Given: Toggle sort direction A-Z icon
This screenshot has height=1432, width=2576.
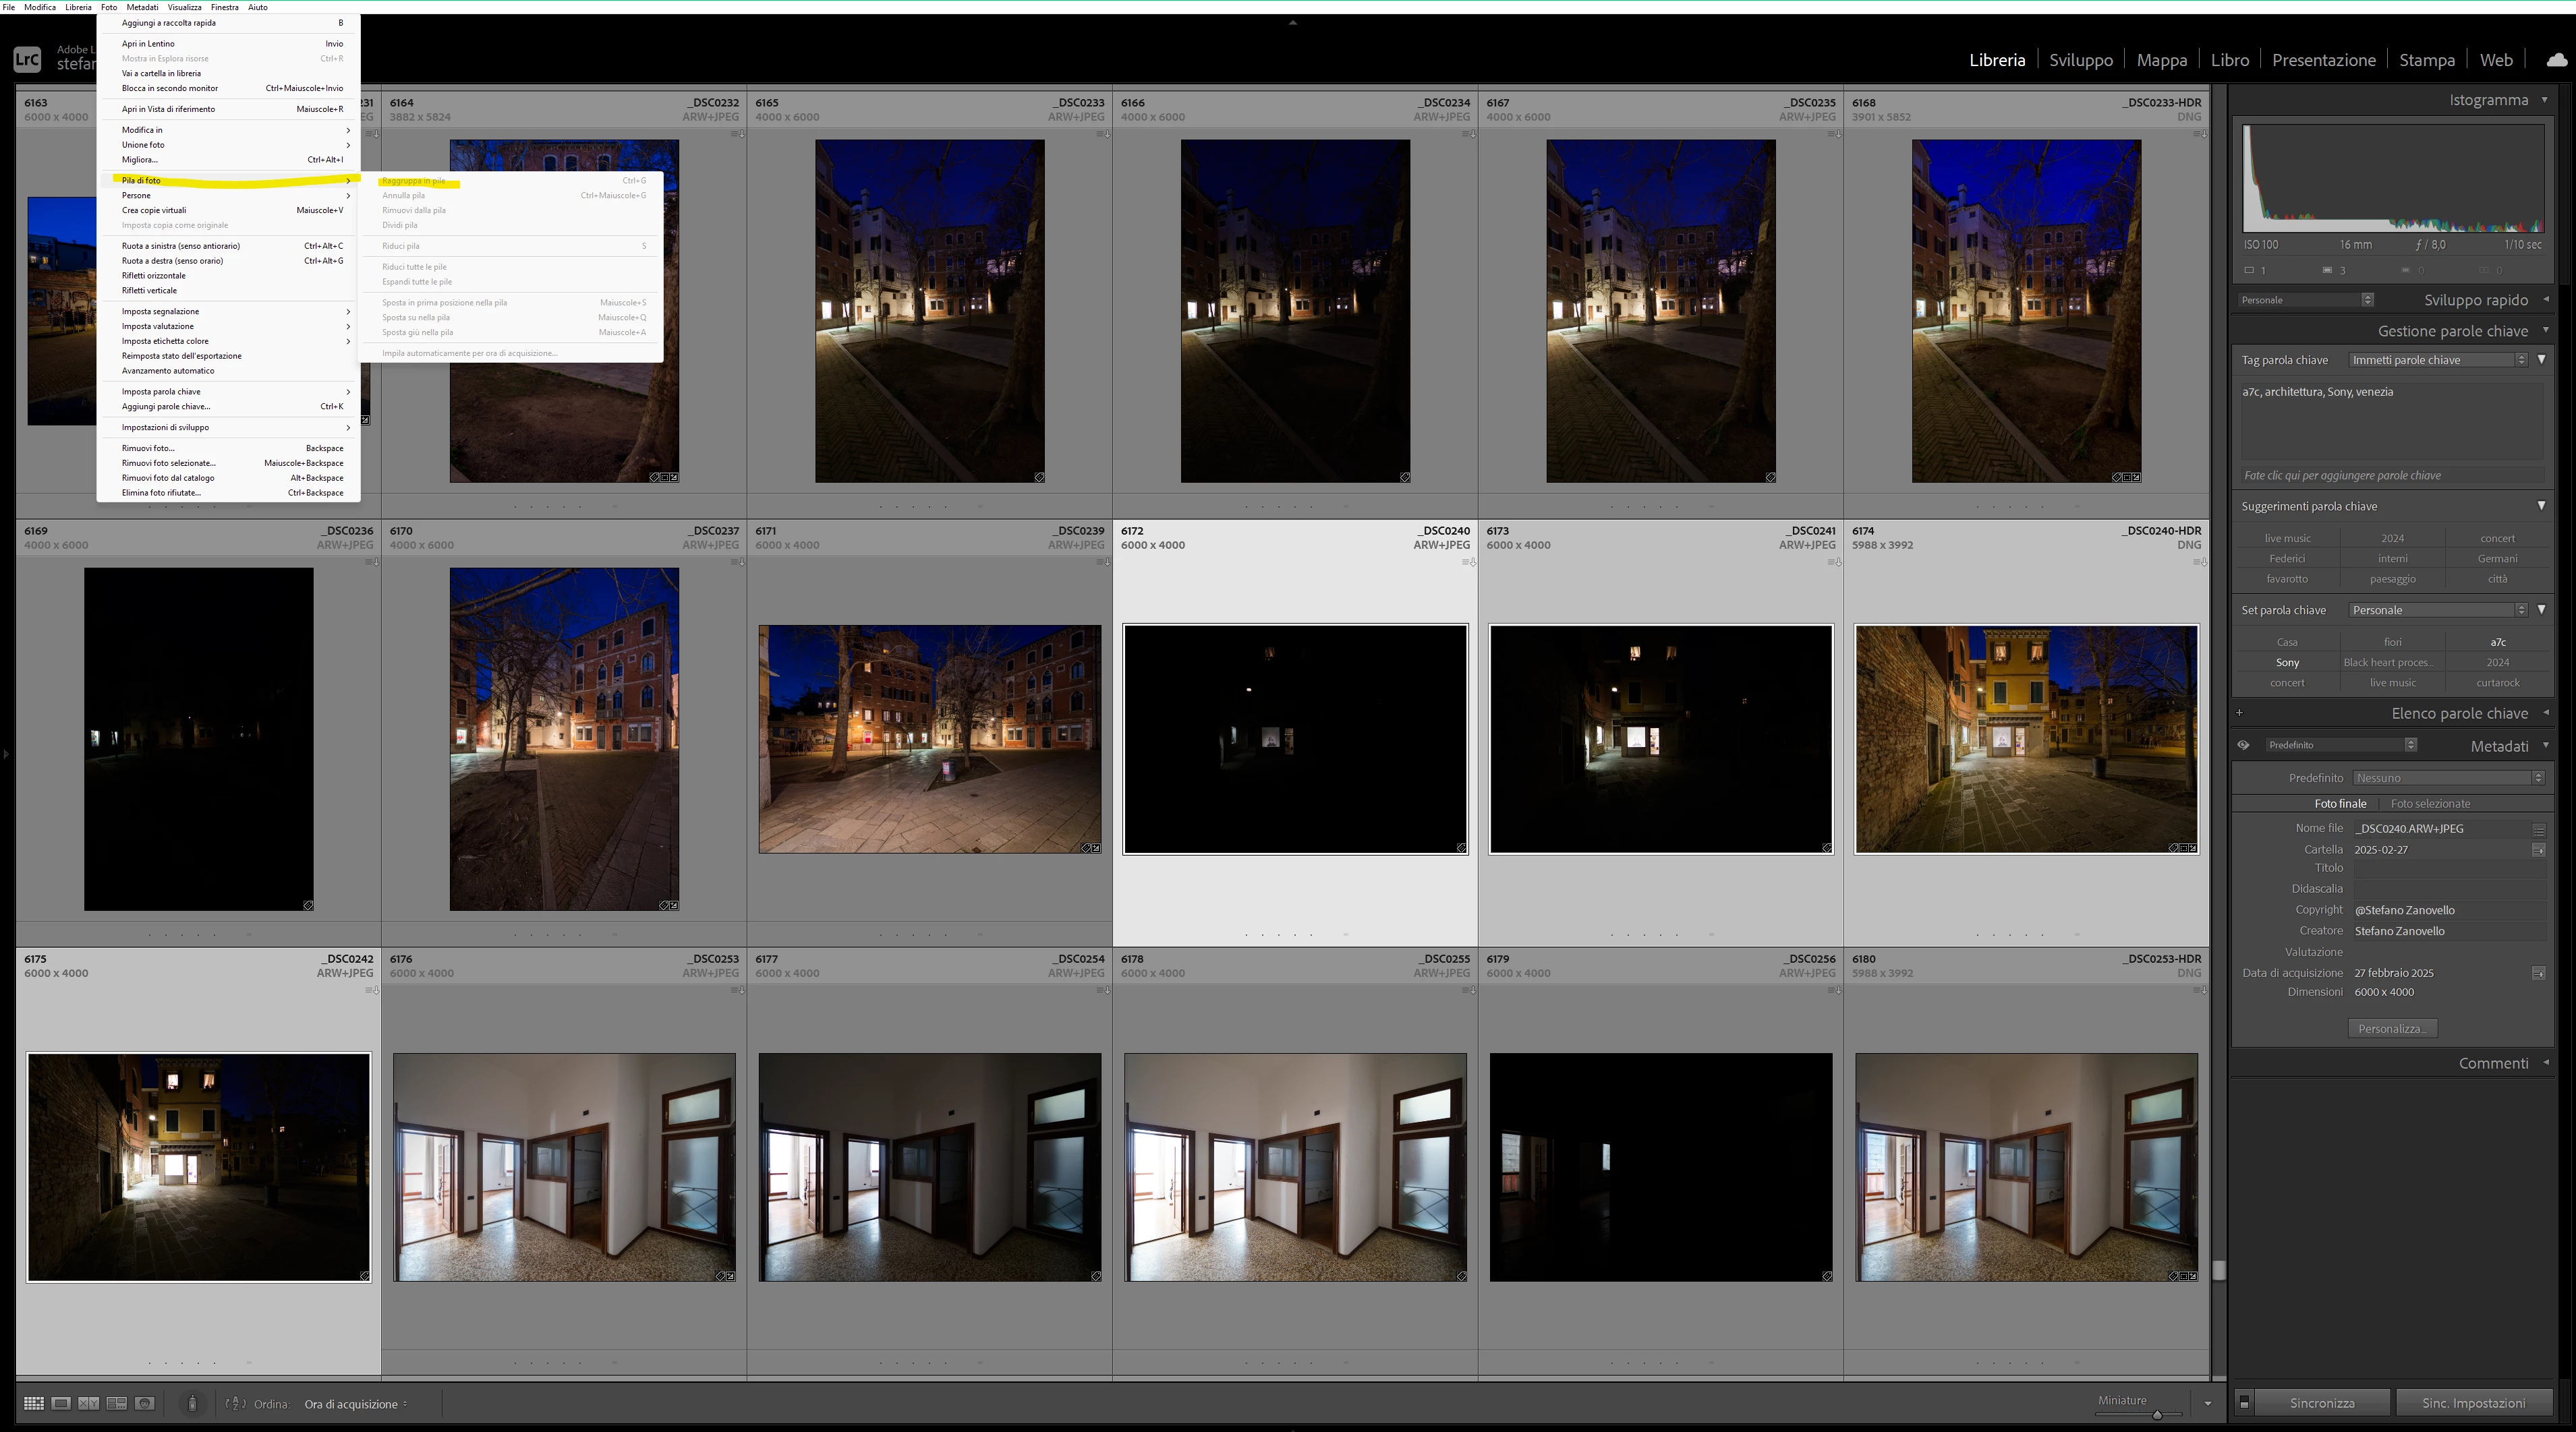Looking at the screenshot, I should [236, 1403].
